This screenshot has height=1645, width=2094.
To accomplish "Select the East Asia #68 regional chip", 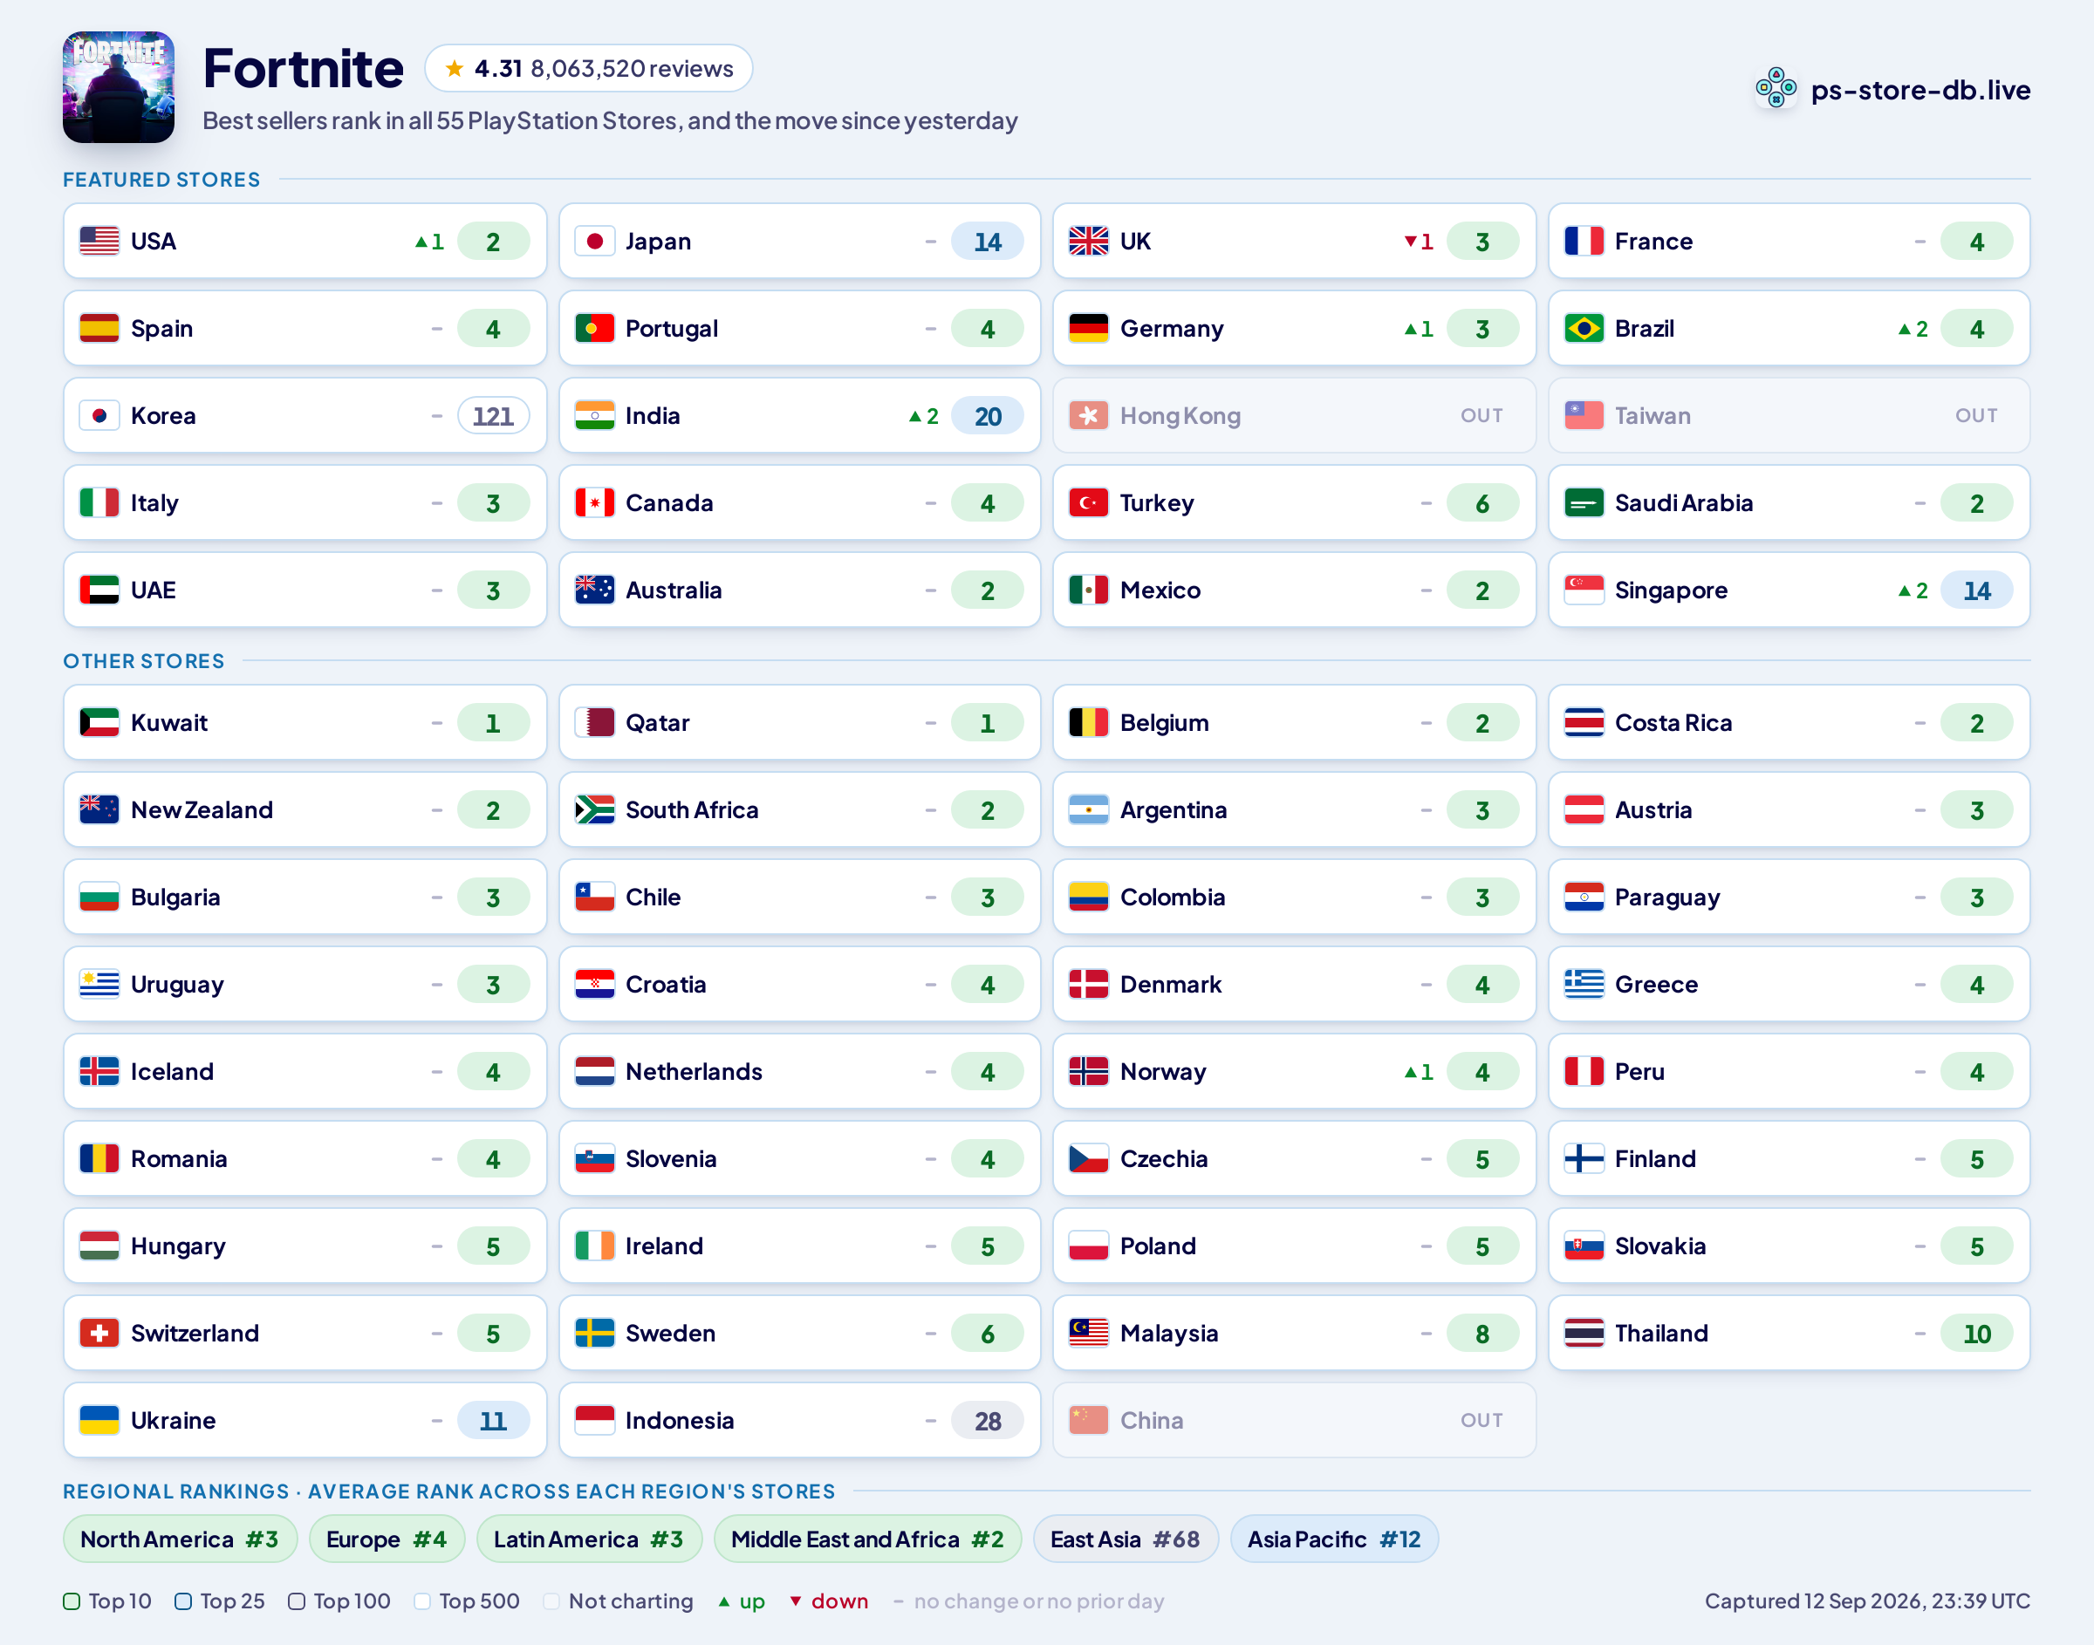I will click(x=1125, y=1539).
